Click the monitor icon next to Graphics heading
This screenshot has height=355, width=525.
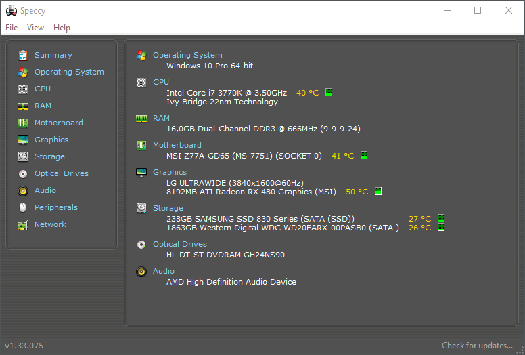tap(141, 173)
